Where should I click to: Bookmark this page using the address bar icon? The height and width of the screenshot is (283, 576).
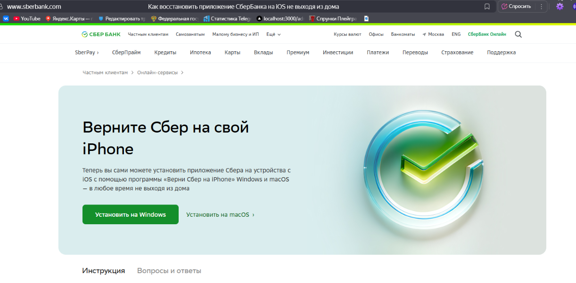(x=487, y=7)
